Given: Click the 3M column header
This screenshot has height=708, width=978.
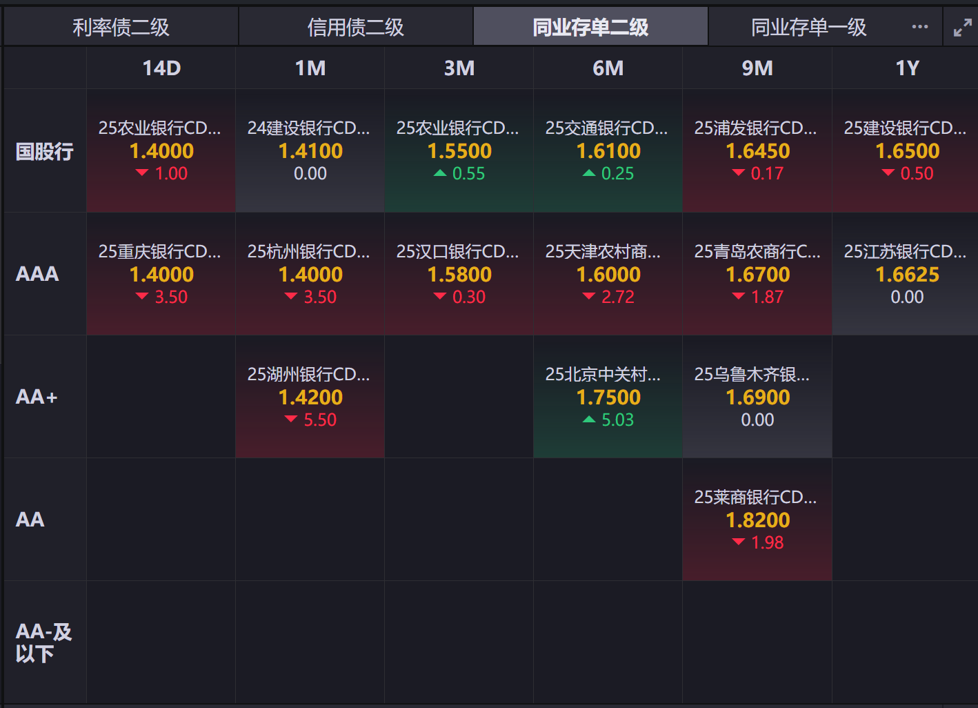Looking at the screenshot, I should click(459, 68).
